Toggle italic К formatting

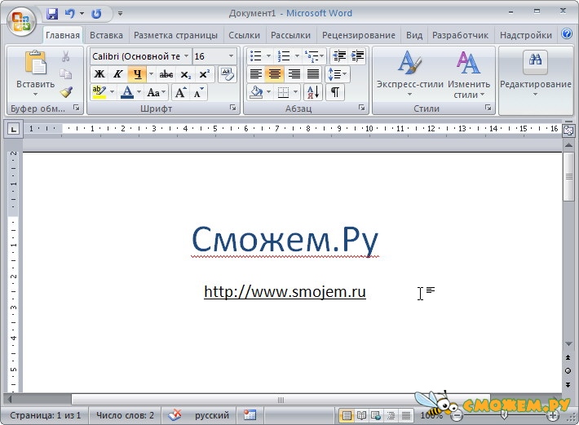point(118,74)
